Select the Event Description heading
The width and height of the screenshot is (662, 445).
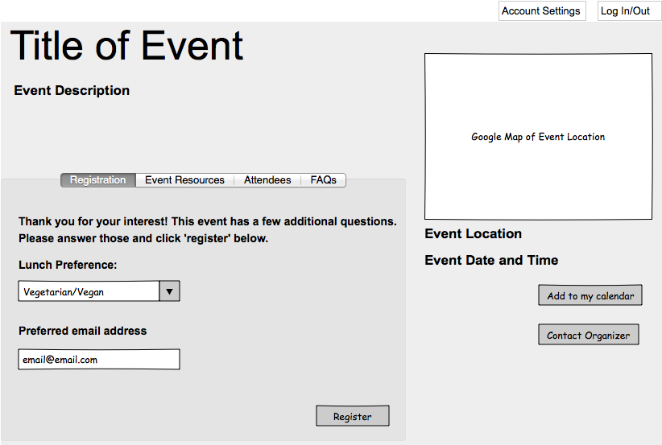(72, 90)
